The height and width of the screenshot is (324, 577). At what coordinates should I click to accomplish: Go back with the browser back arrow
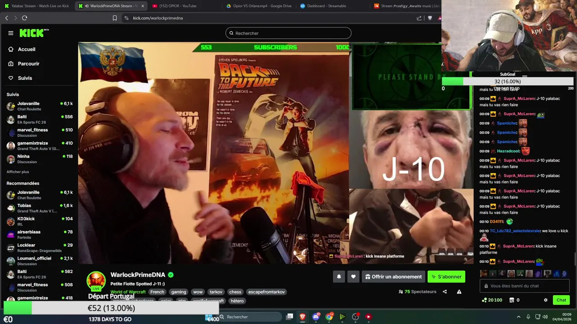click(6, 18)
